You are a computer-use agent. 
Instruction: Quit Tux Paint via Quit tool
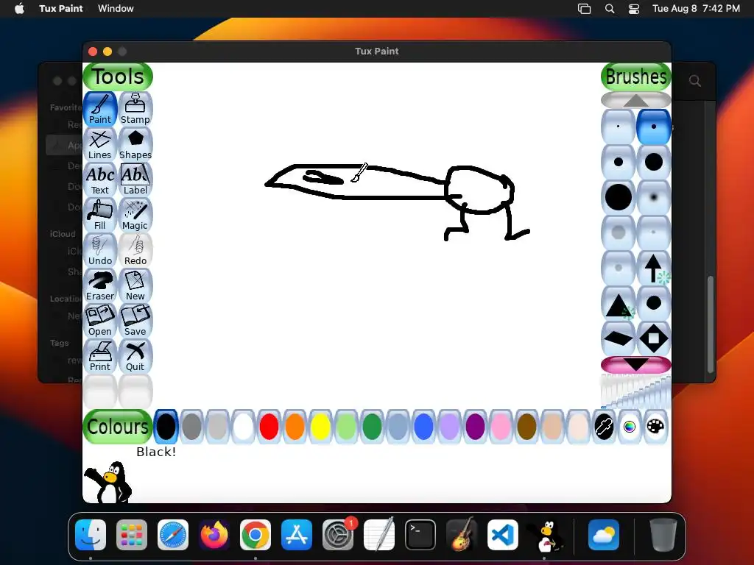tap(135, 357)
